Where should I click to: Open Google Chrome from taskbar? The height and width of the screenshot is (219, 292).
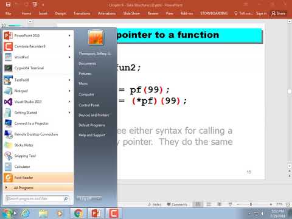[x=78, y=214]
